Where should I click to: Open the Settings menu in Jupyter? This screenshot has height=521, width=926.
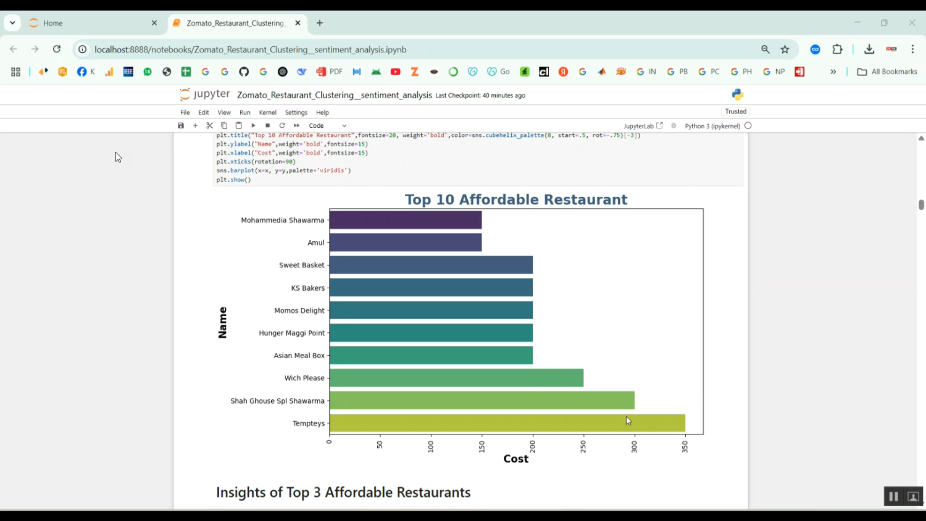[296, 112]
